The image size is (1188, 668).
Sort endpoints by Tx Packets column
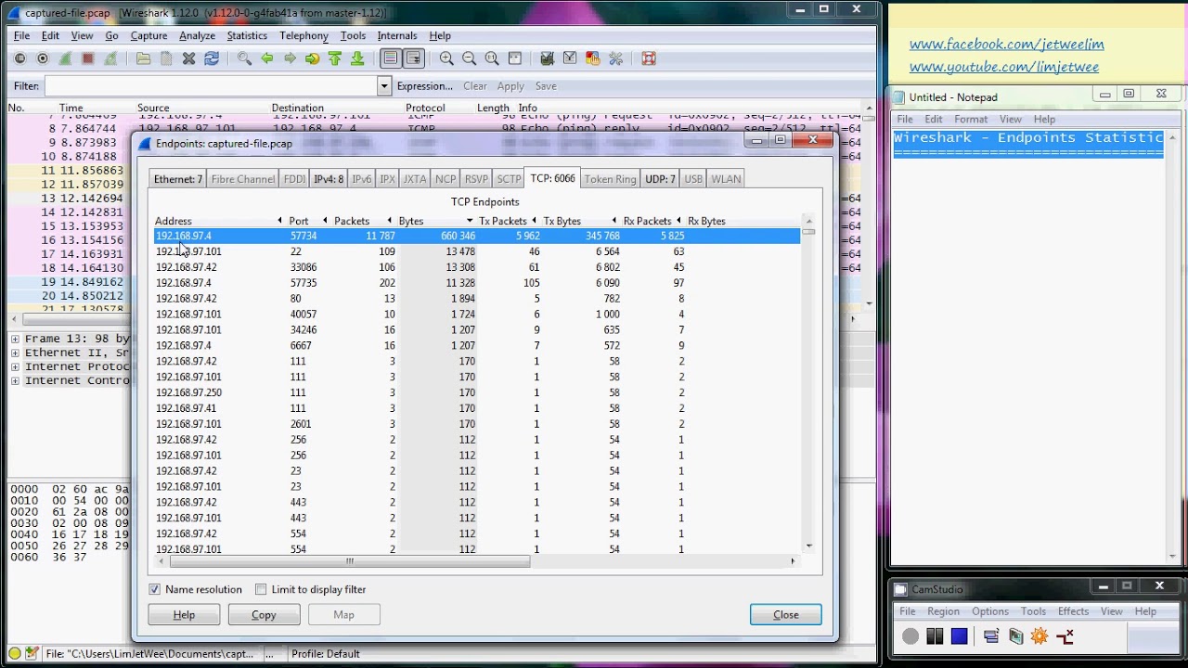[503, 221]
